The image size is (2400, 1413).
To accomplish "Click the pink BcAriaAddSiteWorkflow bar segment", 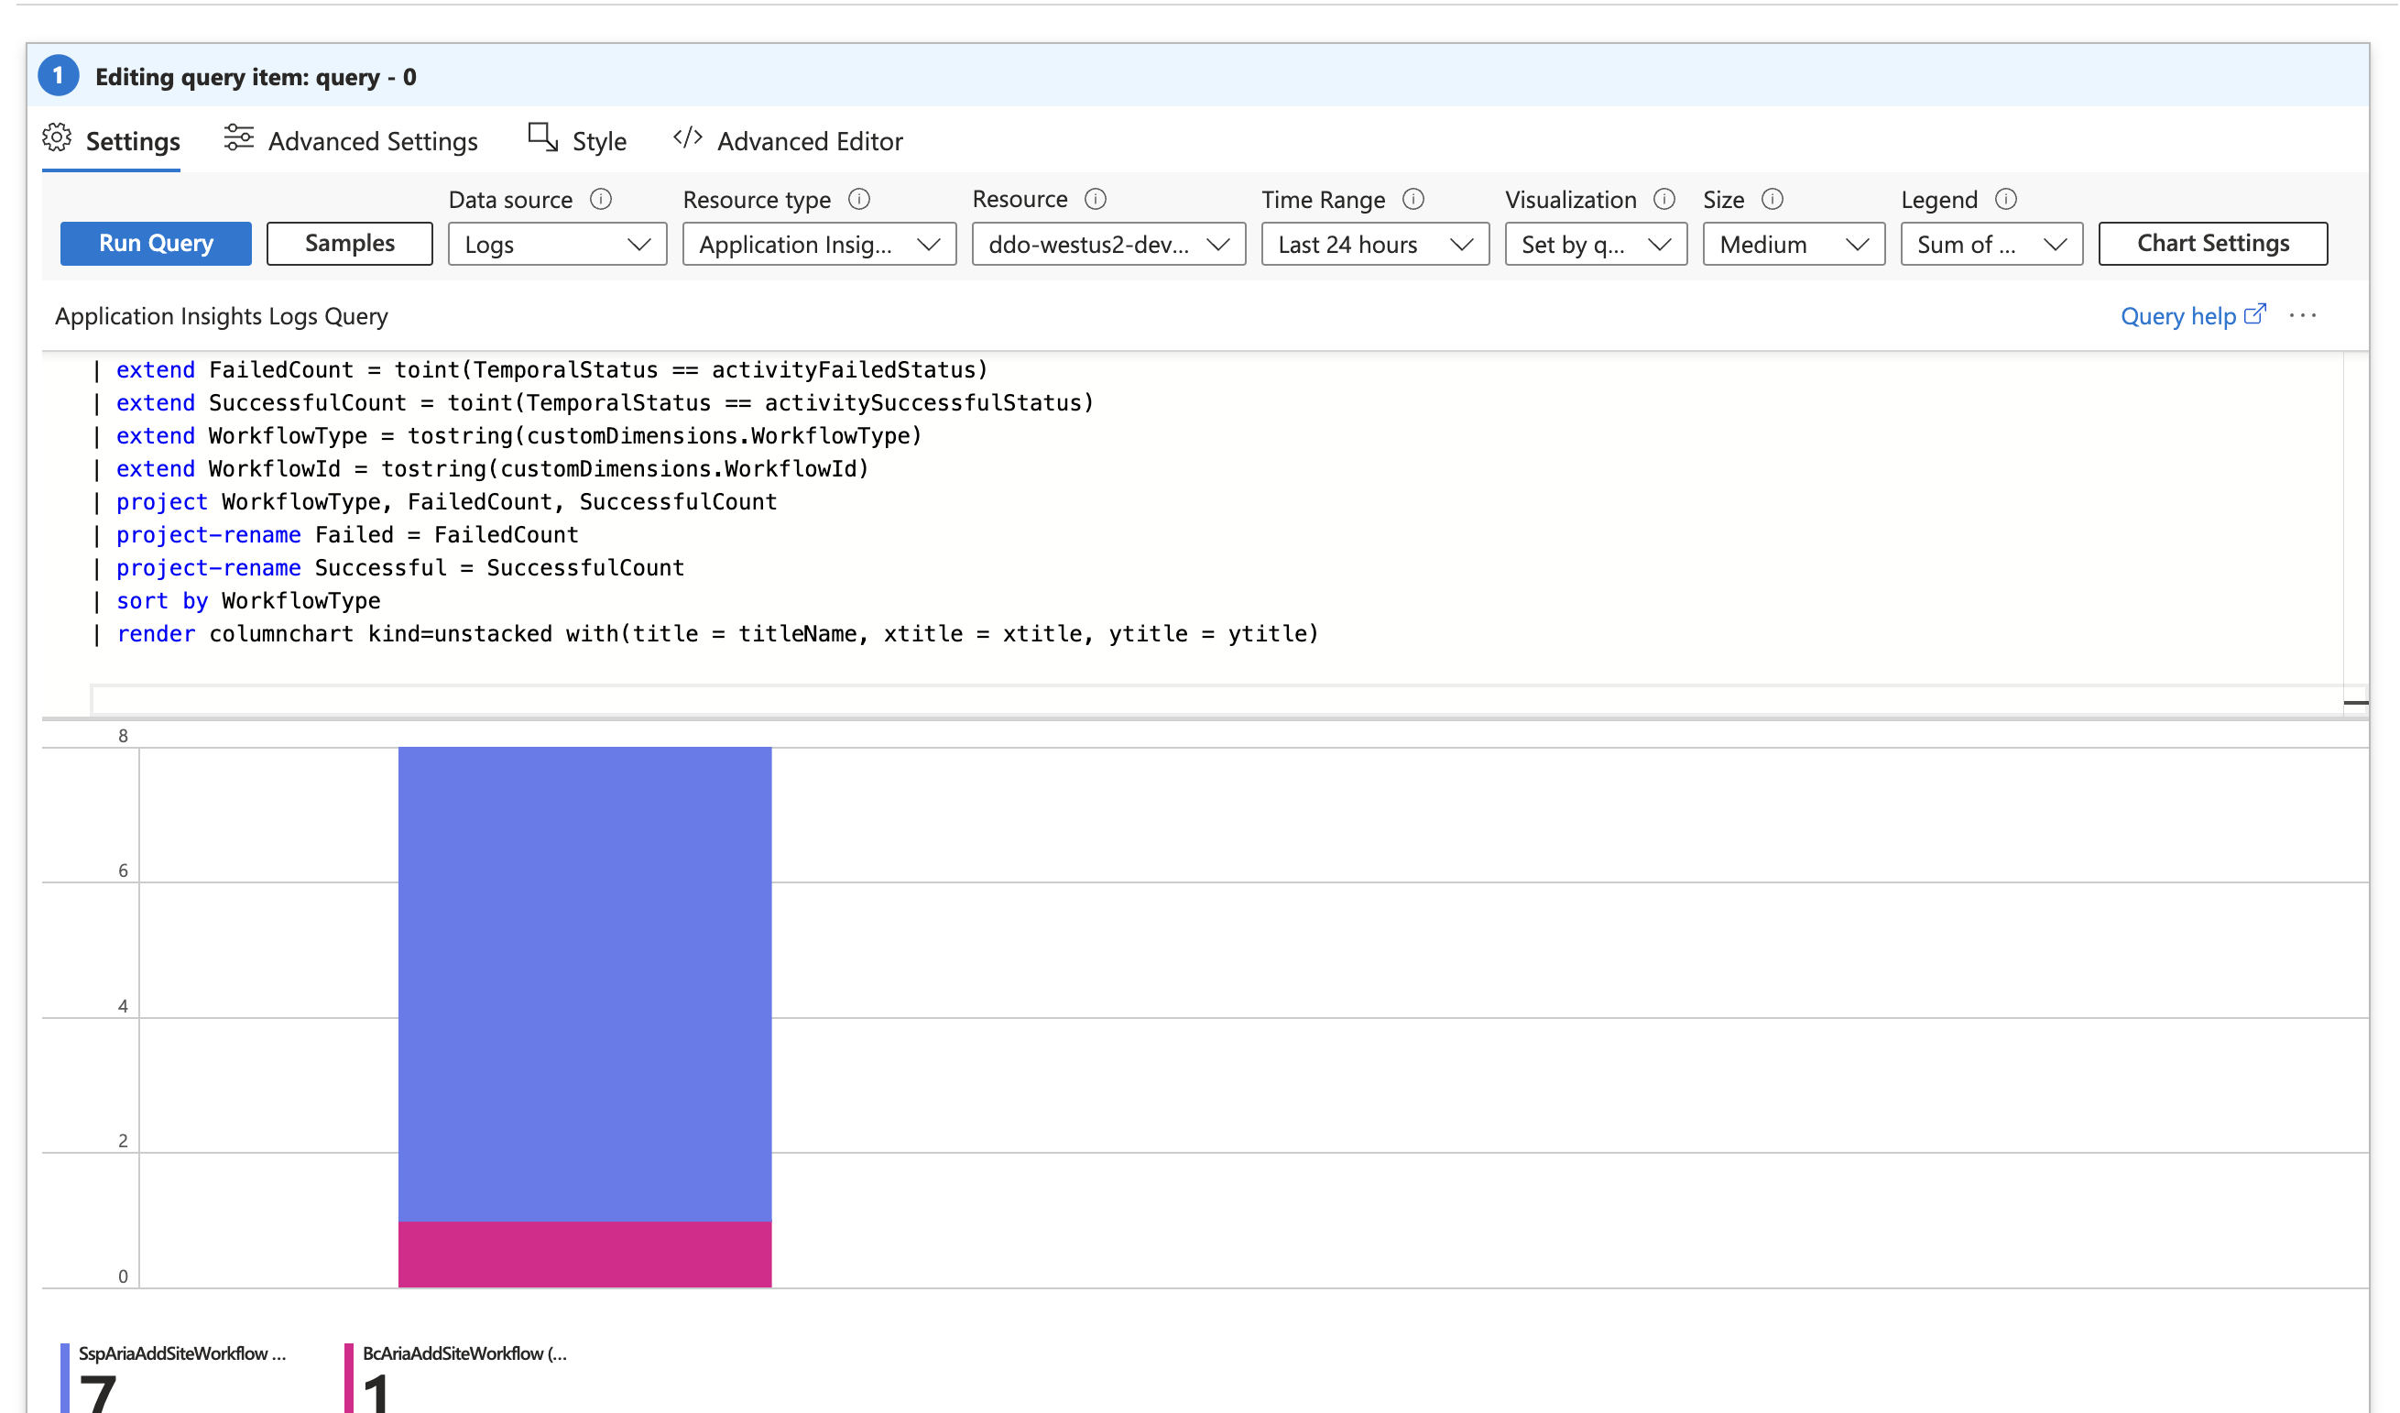I will click(584, 1254).
